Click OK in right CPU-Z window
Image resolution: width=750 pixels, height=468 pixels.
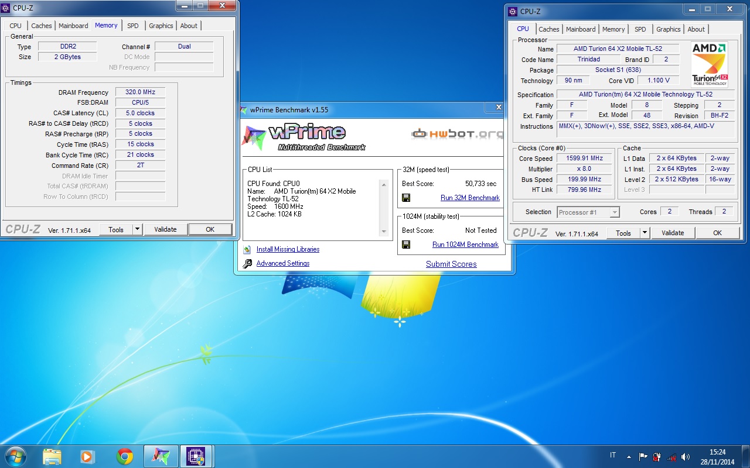click(718, 233)
